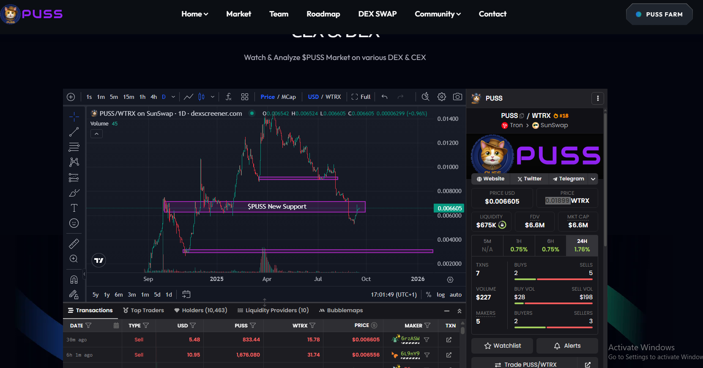Add a symbol to compare
The image size is (703, 368).
pos(71,97)
